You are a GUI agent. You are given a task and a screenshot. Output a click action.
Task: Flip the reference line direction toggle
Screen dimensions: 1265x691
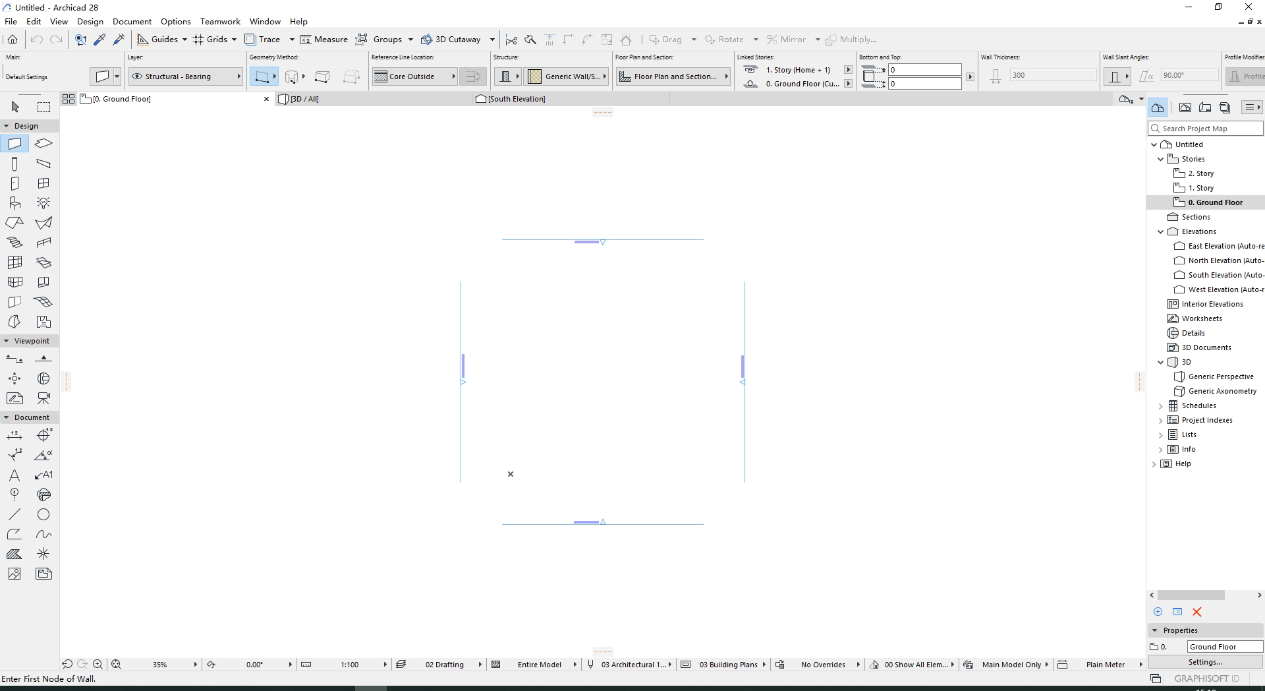click(472, 76)
